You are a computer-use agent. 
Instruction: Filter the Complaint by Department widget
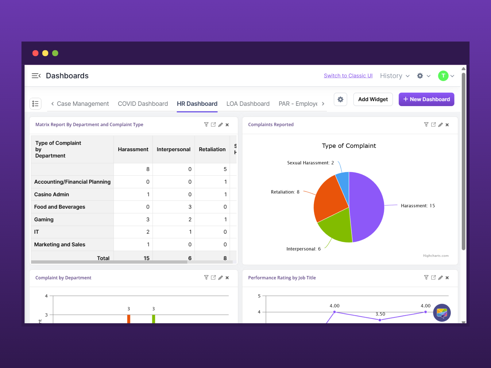pos(206,278)
